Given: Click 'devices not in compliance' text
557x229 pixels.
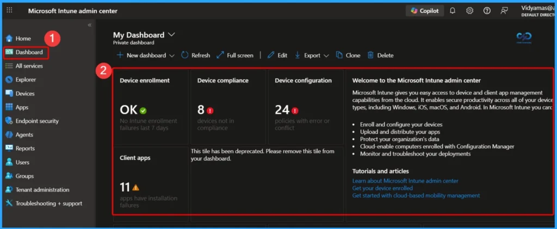Looking at the screenshot, I should tap(215, 124).
